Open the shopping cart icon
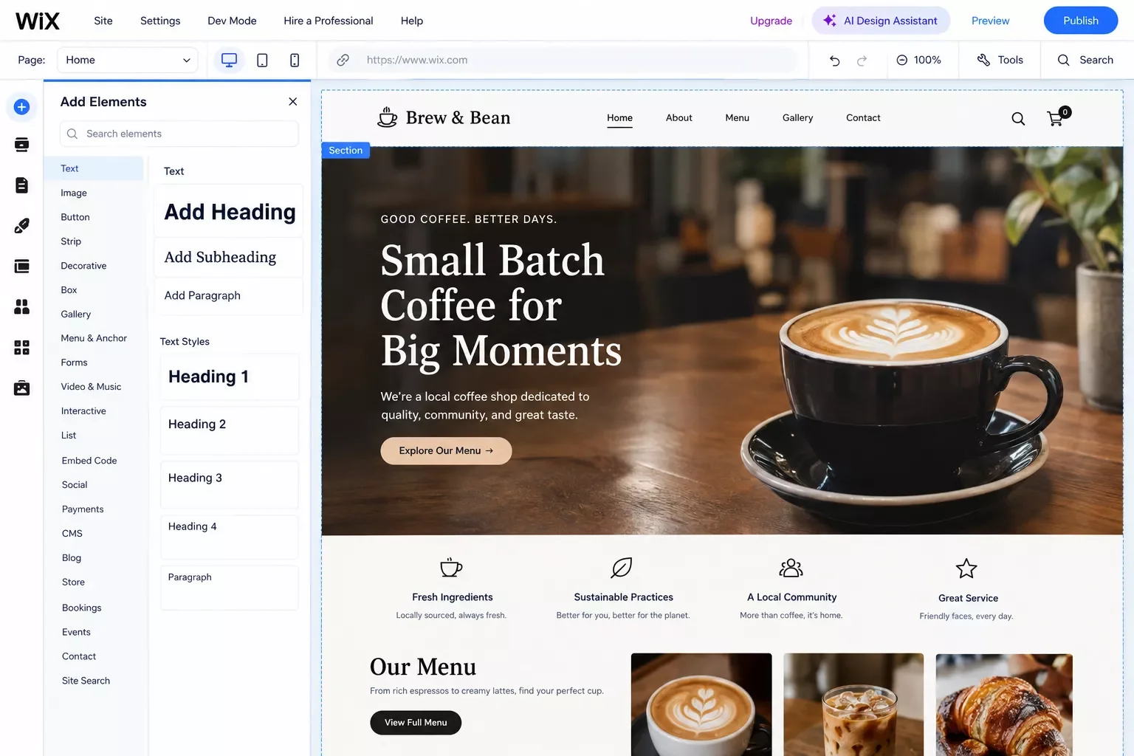This screenshot has height=756, width=1134. click(1058, 117)
